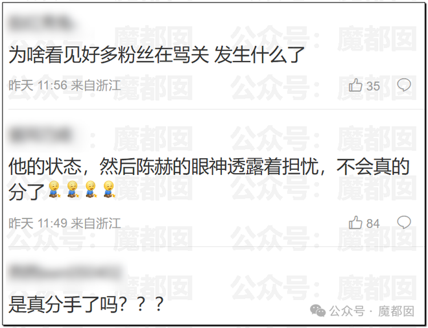This screenshot has width=428, height=328.
Task: Click the first sitting emoji after 分了
Action: [x=54, y=189]
